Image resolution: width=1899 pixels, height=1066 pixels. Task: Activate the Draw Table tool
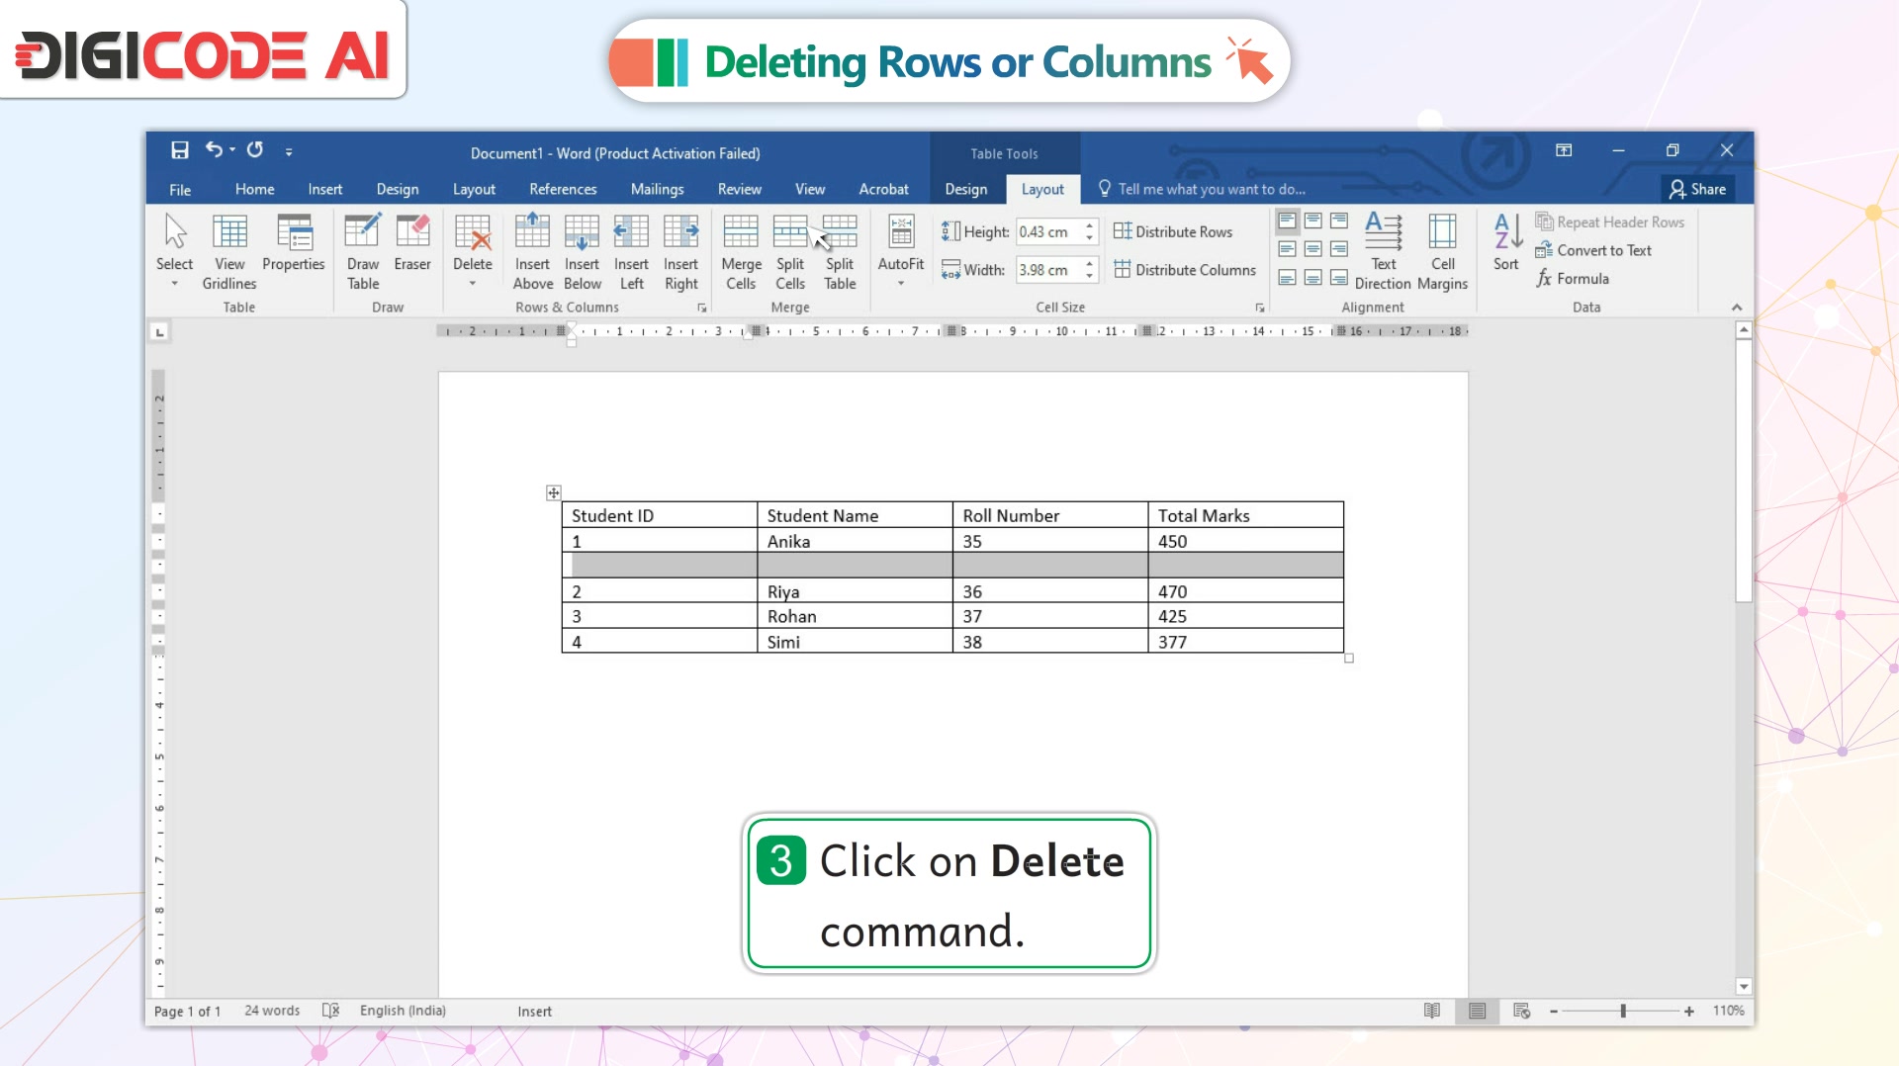(363, 251)
